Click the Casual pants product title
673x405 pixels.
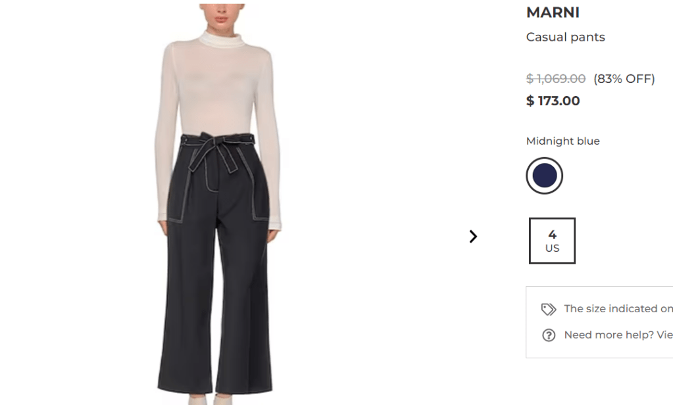(x=565, y=37)
